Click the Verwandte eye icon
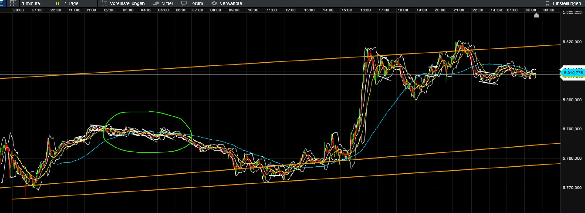The height and width of the screenshot is (213, 585). pos(214,3)
